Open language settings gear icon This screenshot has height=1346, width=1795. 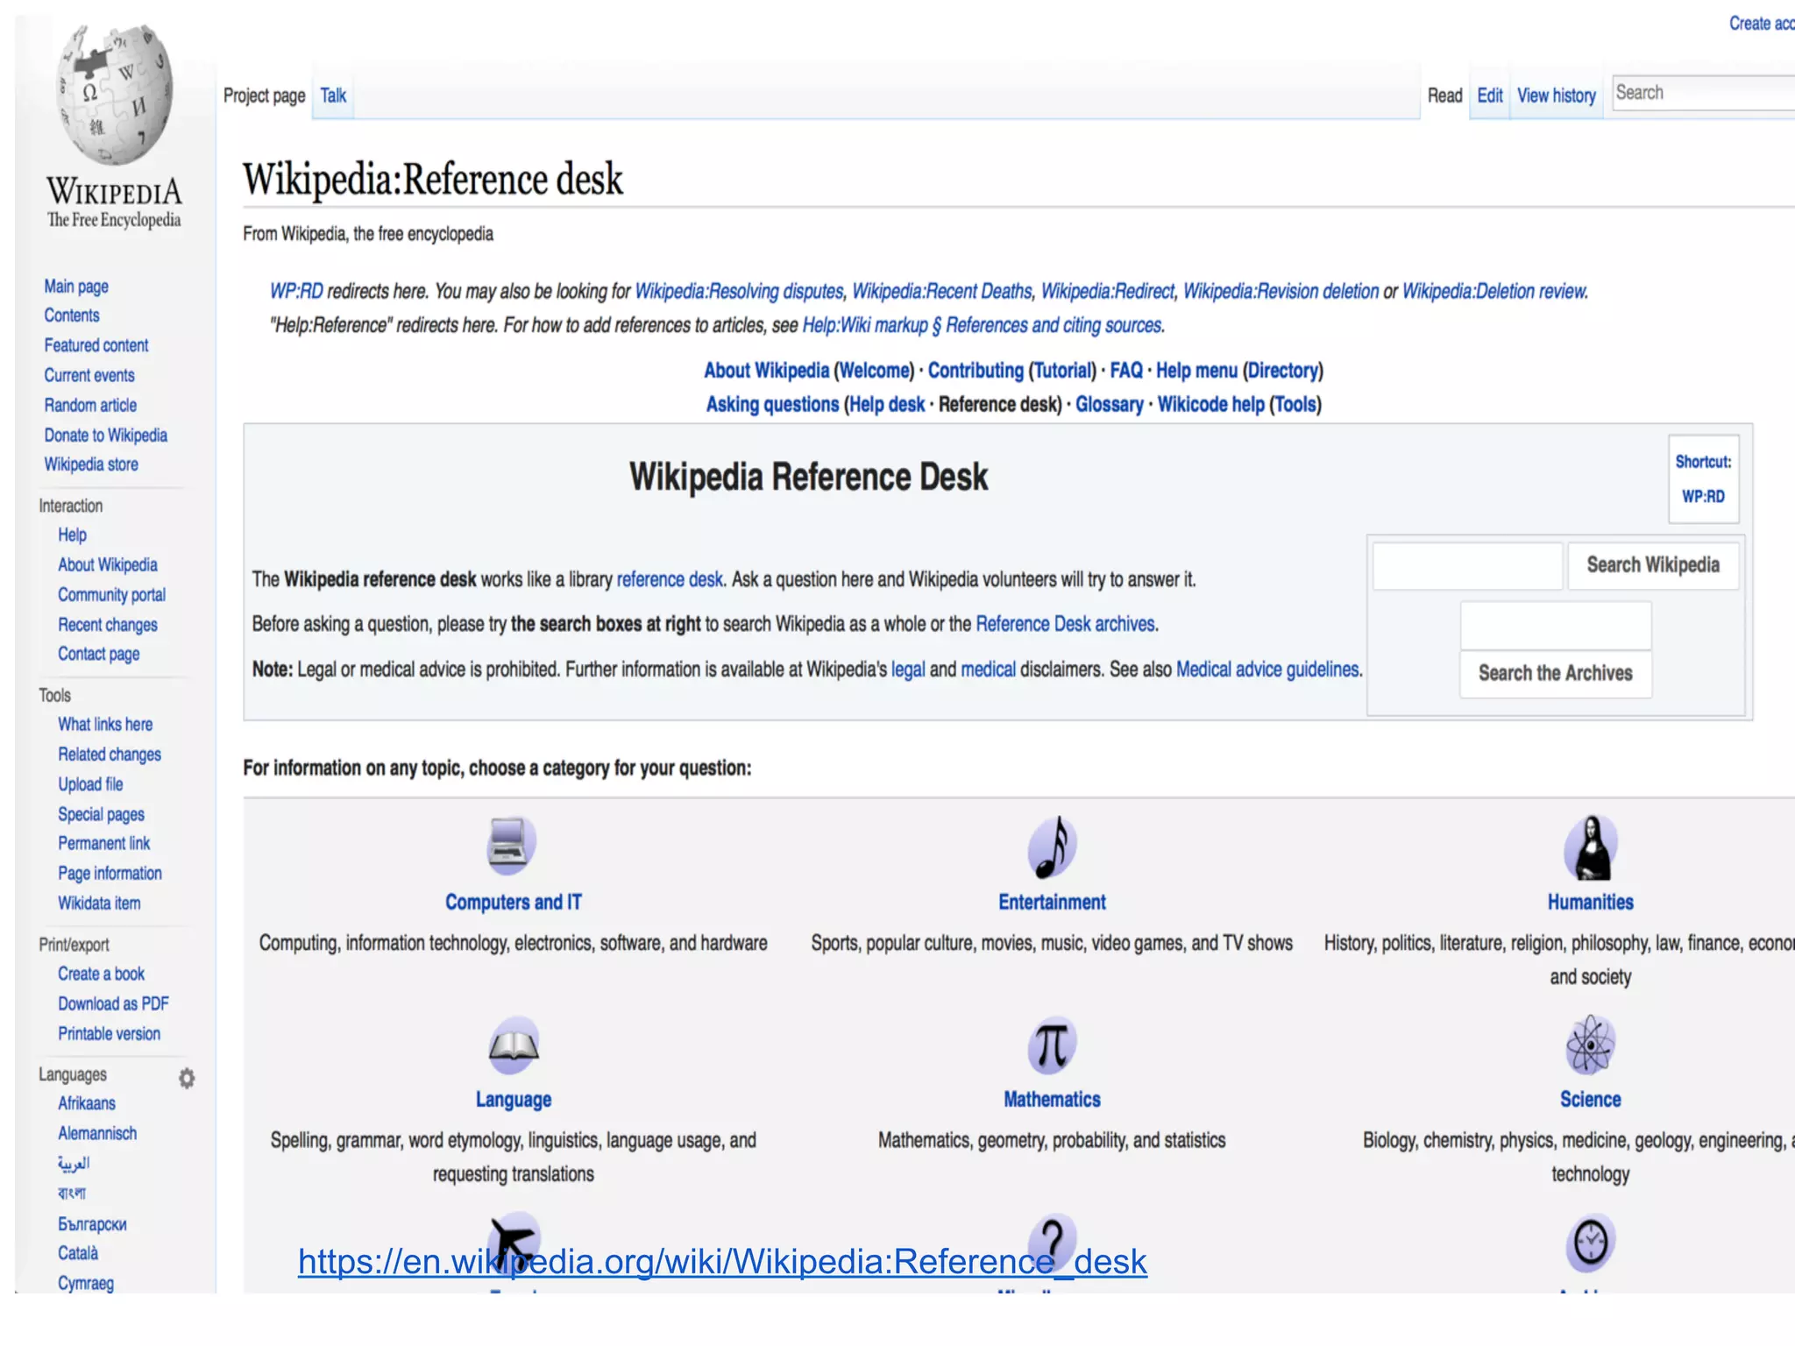(187, 1078)
